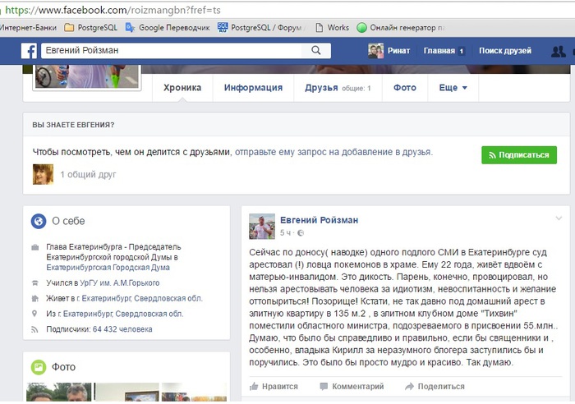The width and height of the screenshot is (575, 404).
Task: Switch to the Хроника tab
Action: (182, 88)
